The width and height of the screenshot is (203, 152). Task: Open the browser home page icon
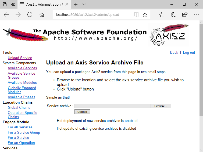(x=42, y=15)
